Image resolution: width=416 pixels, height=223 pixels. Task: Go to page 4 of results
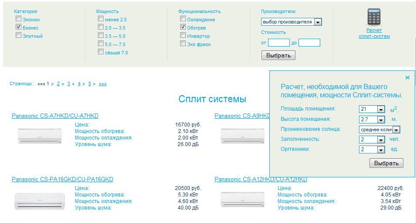click(x=79, y=84)
